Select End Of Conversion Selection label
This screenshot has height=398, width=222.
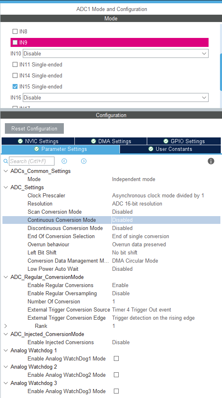[61, 237]
